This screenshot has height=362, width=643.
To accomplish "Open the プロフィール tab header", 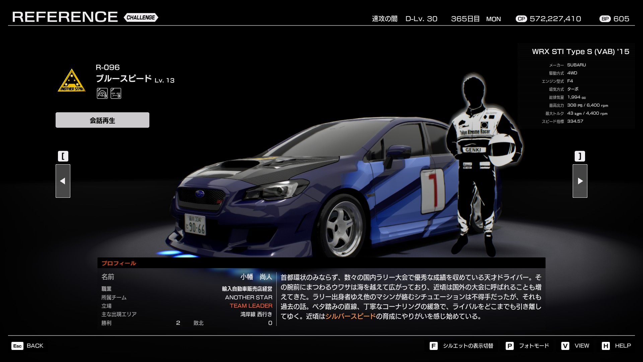I will (x=119, y=263).
